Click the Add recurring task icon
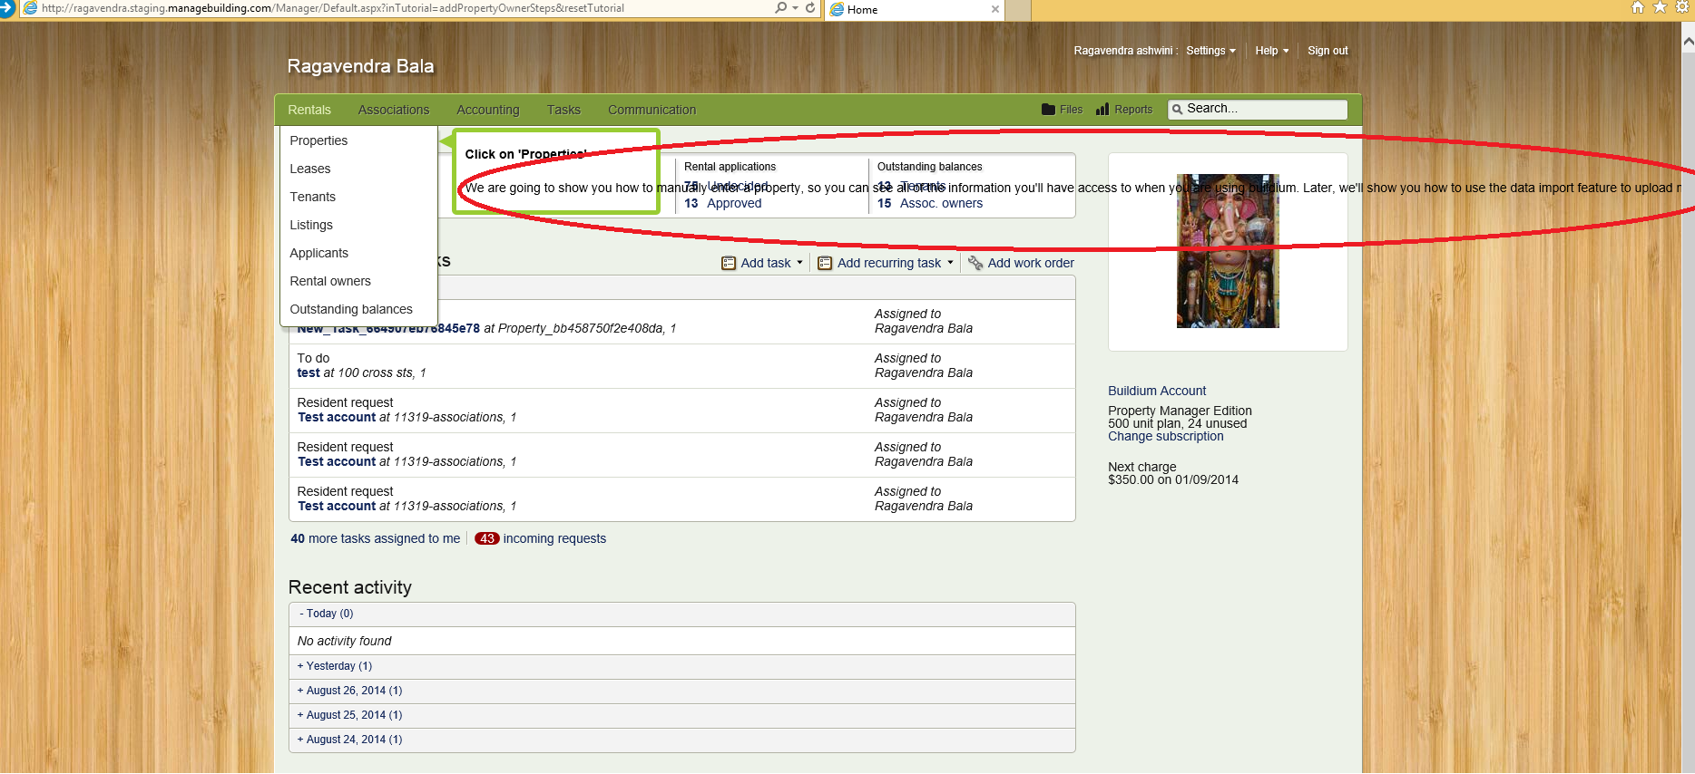The width and height of the screenshot is (1695, 774). point(825,263)
